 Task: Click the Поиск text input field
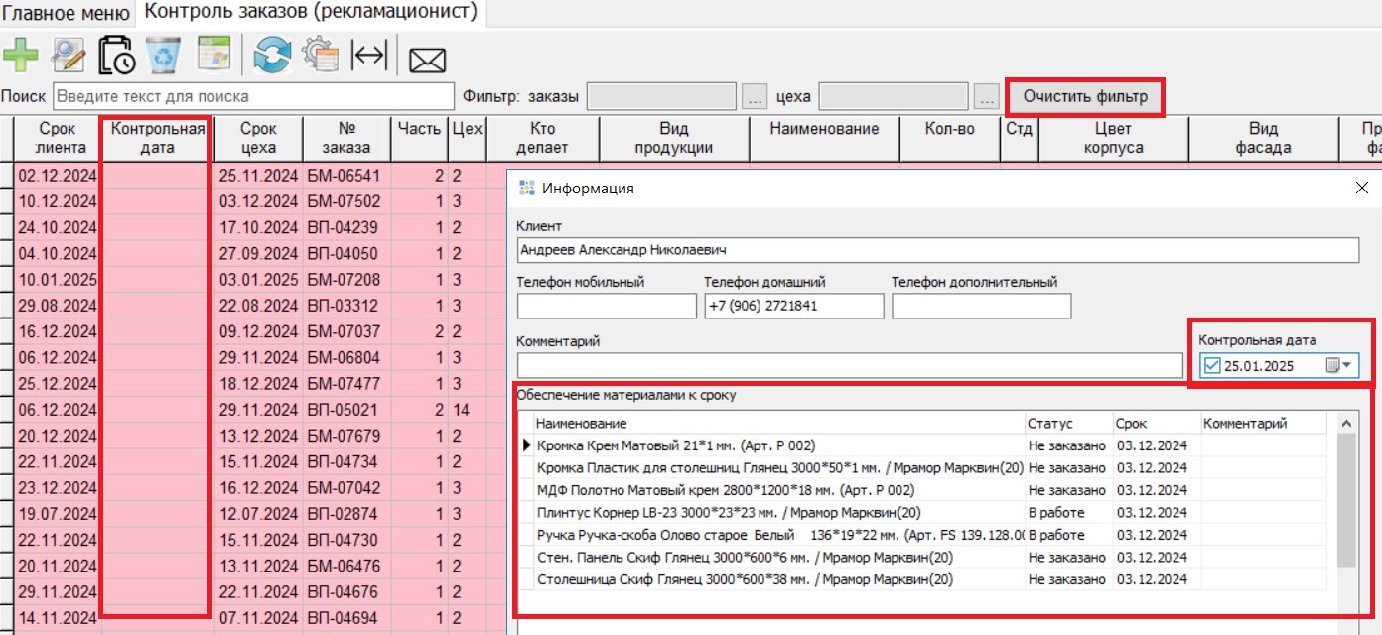pyautogui.click(x=254, y=97)
